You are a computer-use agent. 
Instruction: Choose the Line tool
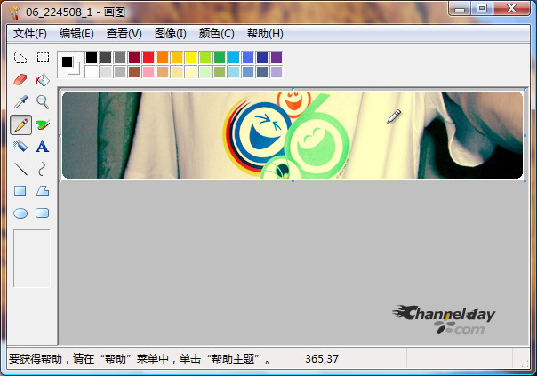(x=20, y=169)
